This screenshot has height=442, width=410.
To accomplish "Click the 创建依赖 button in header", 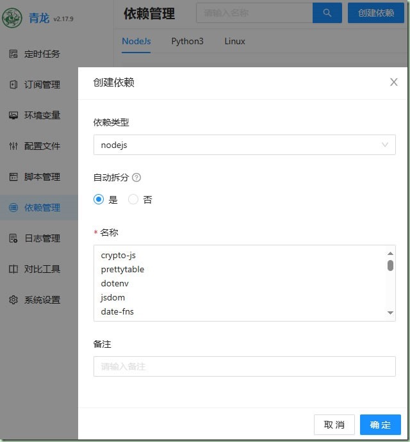I will tap(376, 13).
